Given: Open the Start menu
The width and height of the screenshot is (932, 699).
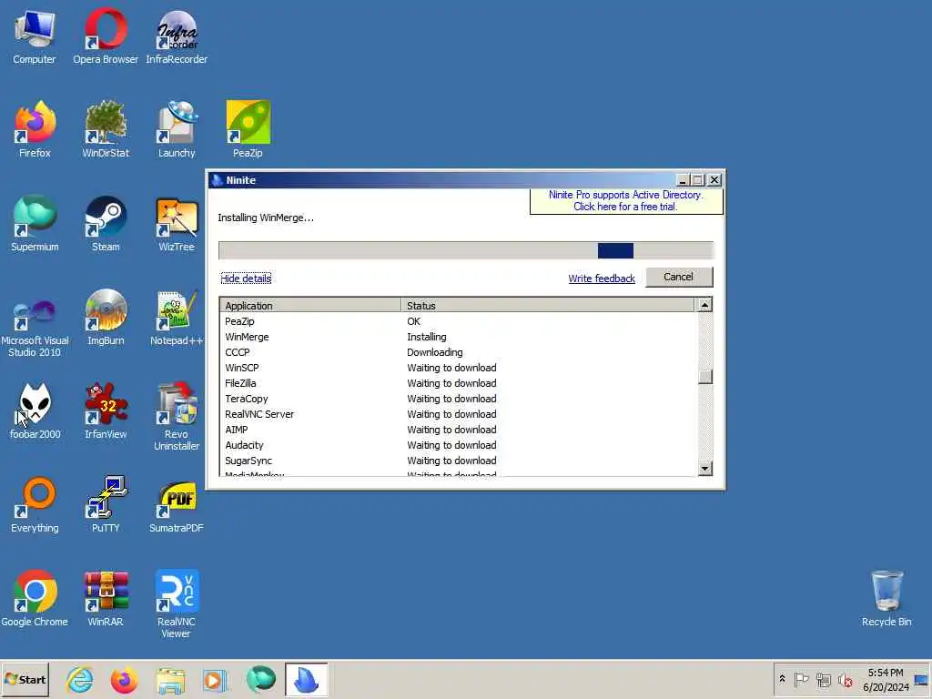Looking at the screenshot, I should tap(25, 679).
